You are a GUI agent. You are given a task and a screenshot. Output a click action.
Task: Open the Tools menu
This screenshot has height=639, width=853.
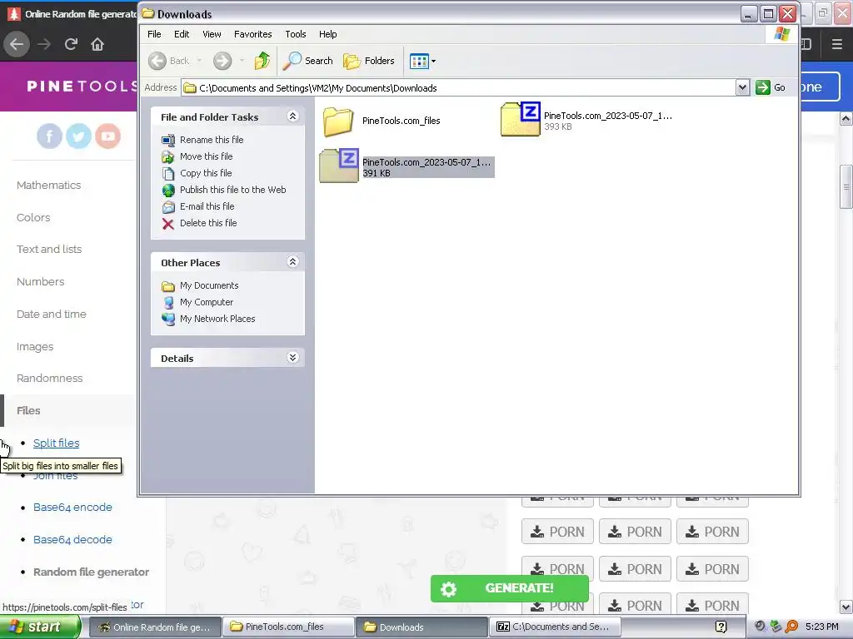pyautogui.click(x=296, y=33)
